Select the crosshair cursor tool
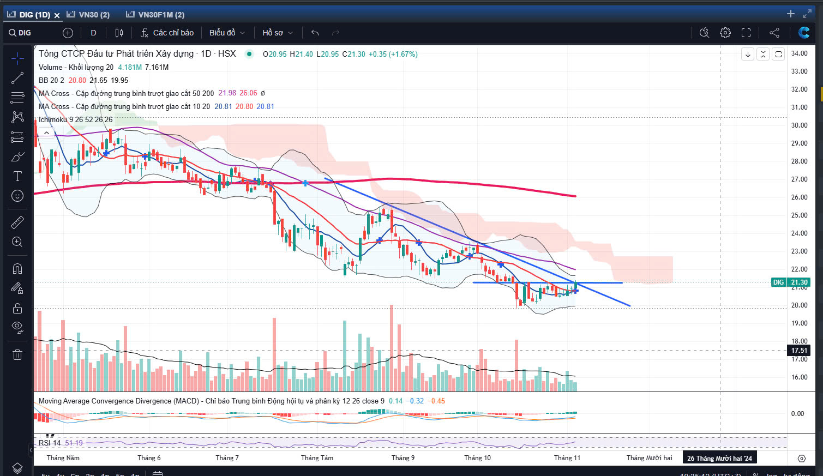This screenshot has width=823, height=476. [17, 58]
